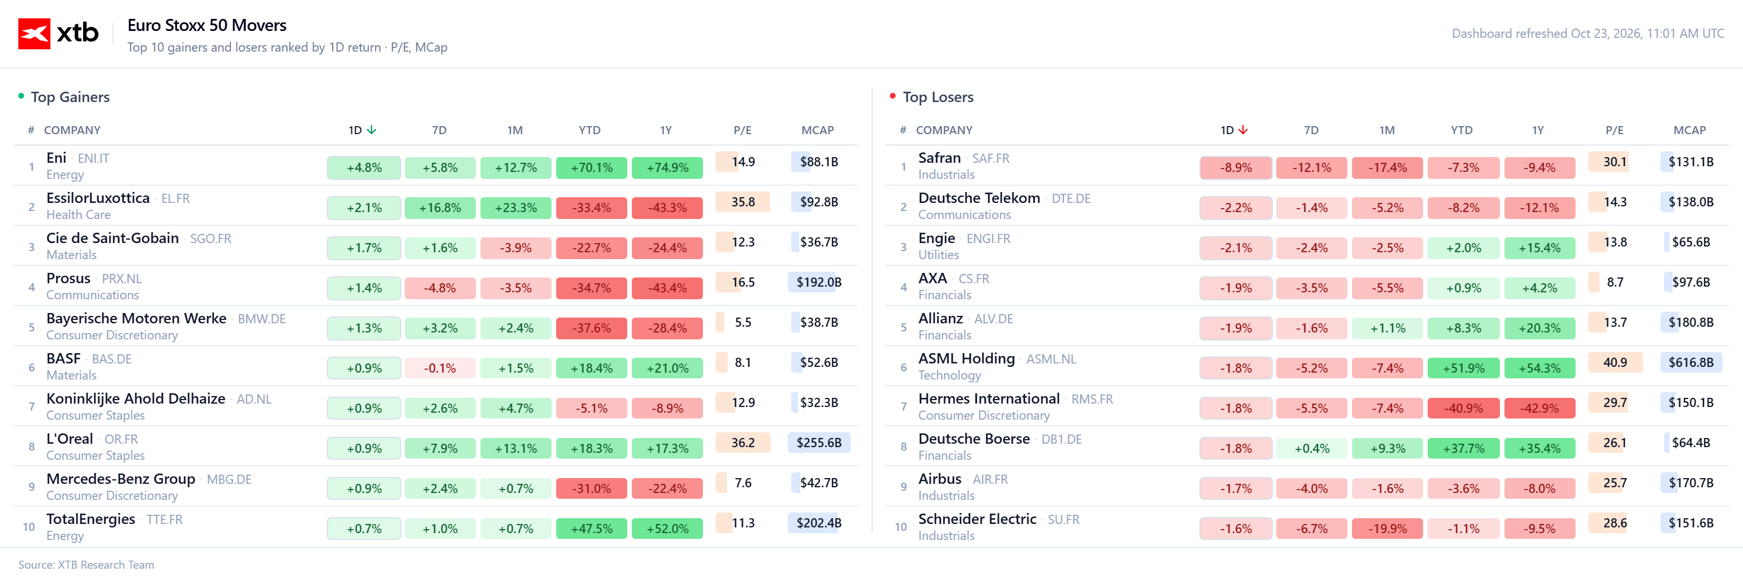Image resolution: width=1743 pixels, height=579 pixels.
Task: Toggle the 1D sort arrow in Top Gainers
Action: (x=372, y=130)
